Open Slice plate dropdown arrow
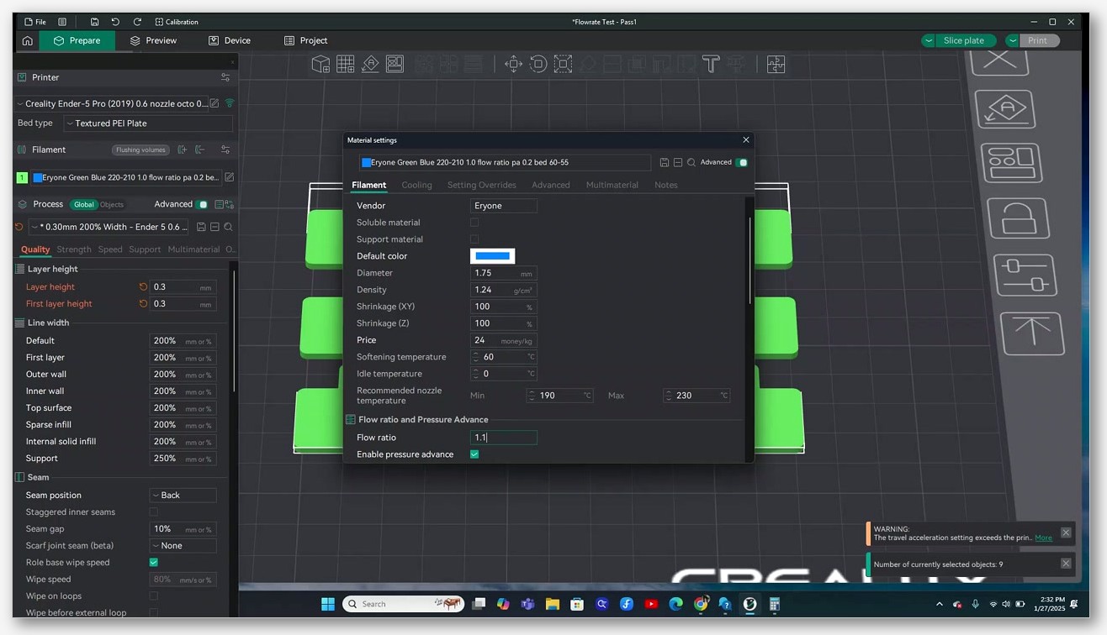 pyautogui.click(x=929, y=40)
